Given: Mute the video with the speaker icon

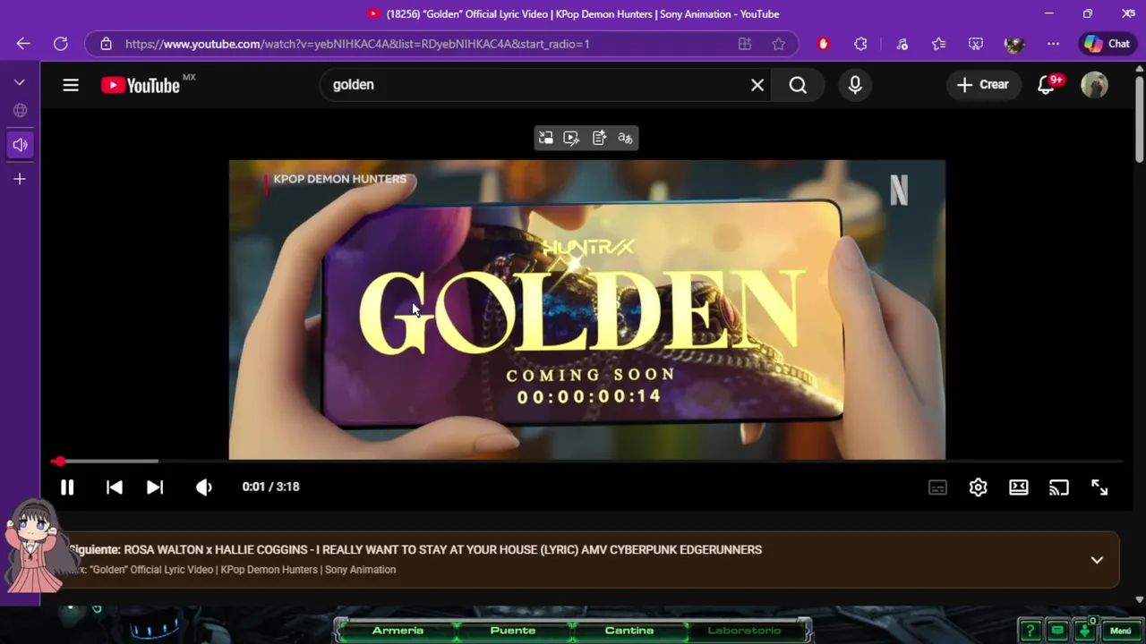Looking at the screenshot, I should click(x=204, y=487).
